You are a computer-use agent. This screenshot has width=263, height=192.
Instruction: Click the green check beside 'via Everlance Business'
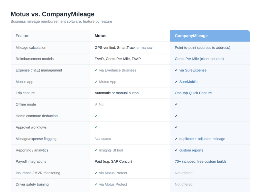[x=96, y=70]
